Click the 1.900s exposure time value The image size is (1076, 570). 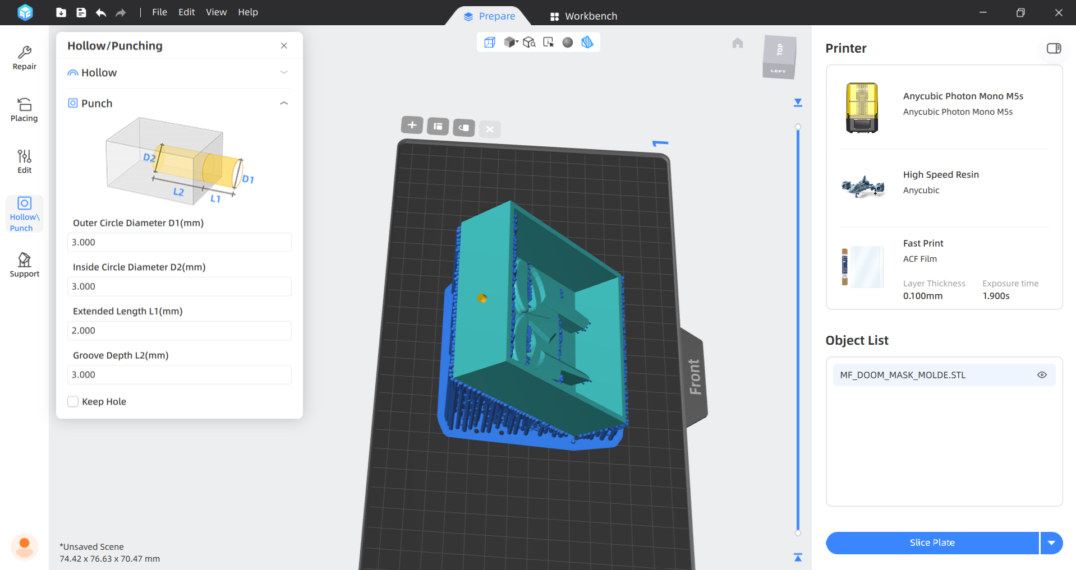(996, 296)
